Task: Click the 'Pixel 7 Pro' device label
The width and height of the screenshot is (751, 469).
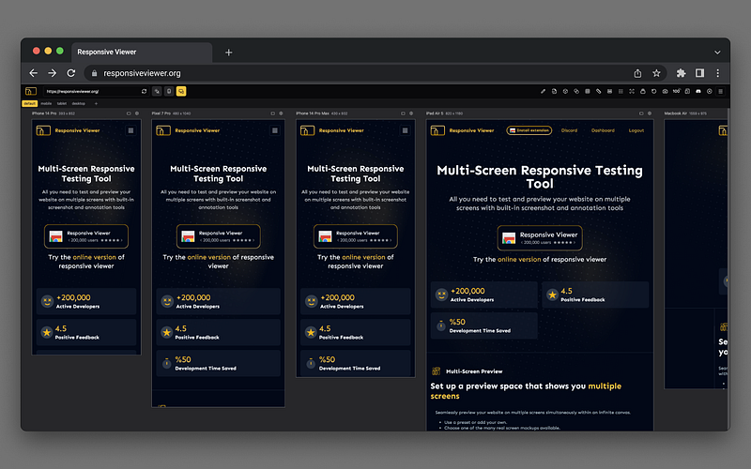Action: coord(161,113)
